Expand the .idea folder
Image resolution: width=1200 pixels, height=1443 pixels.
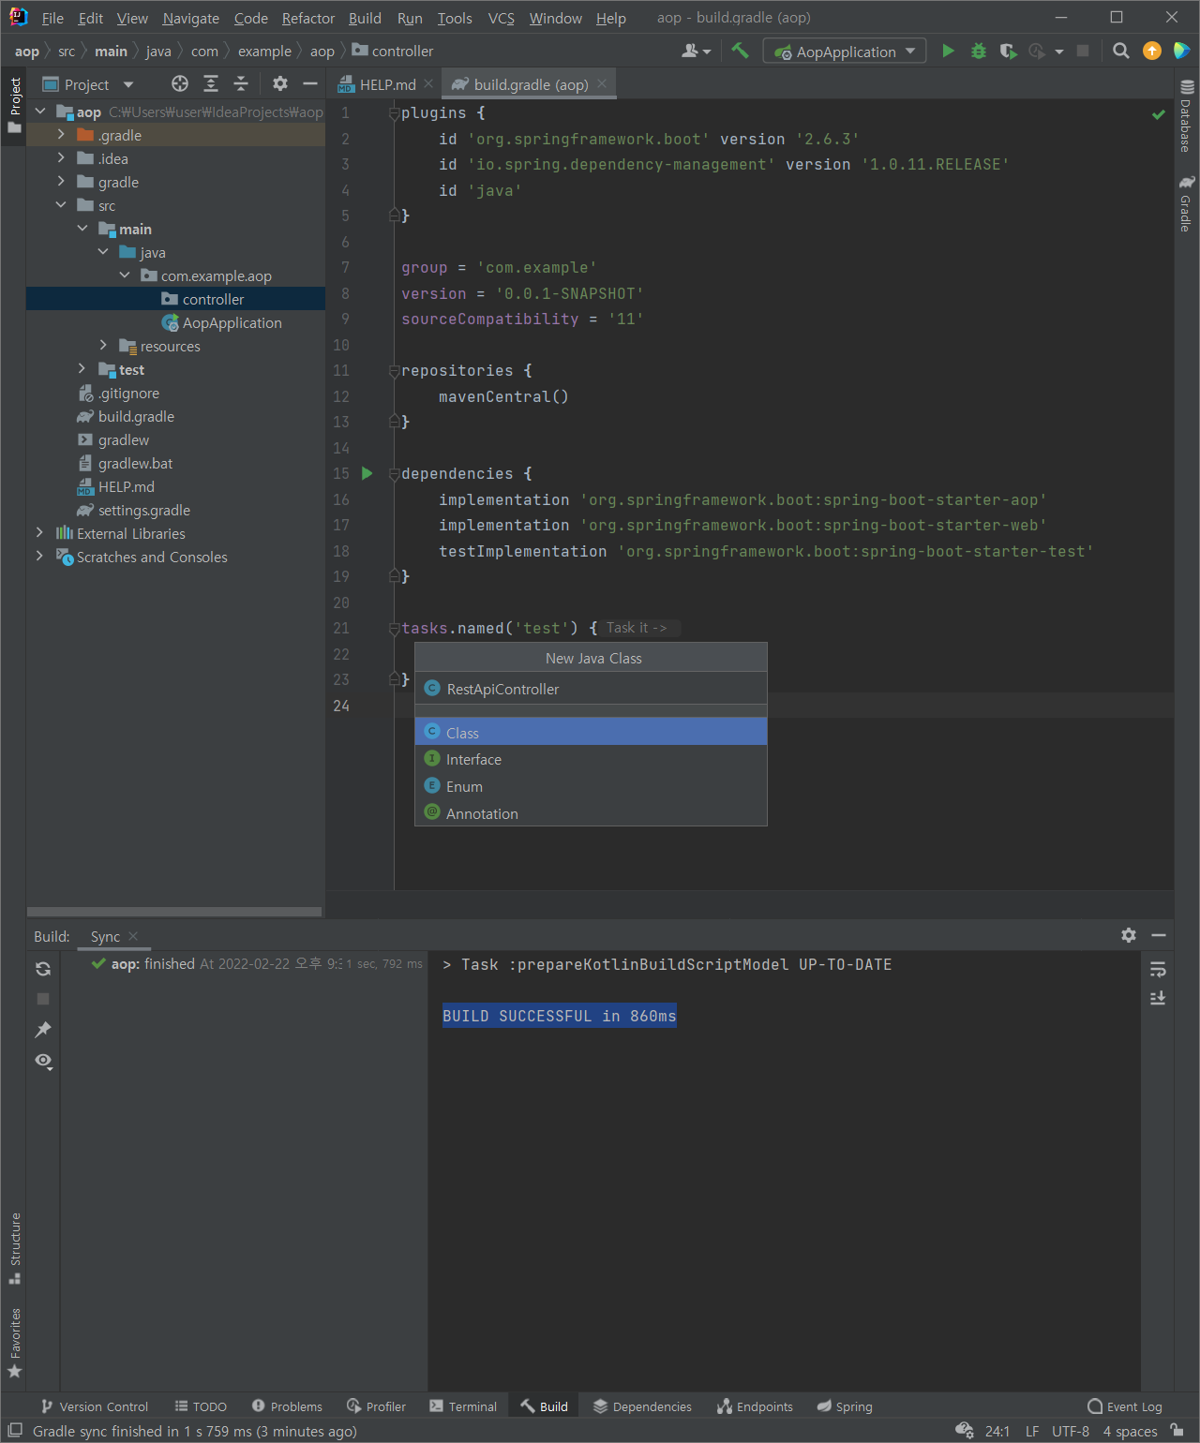point(61,158)
